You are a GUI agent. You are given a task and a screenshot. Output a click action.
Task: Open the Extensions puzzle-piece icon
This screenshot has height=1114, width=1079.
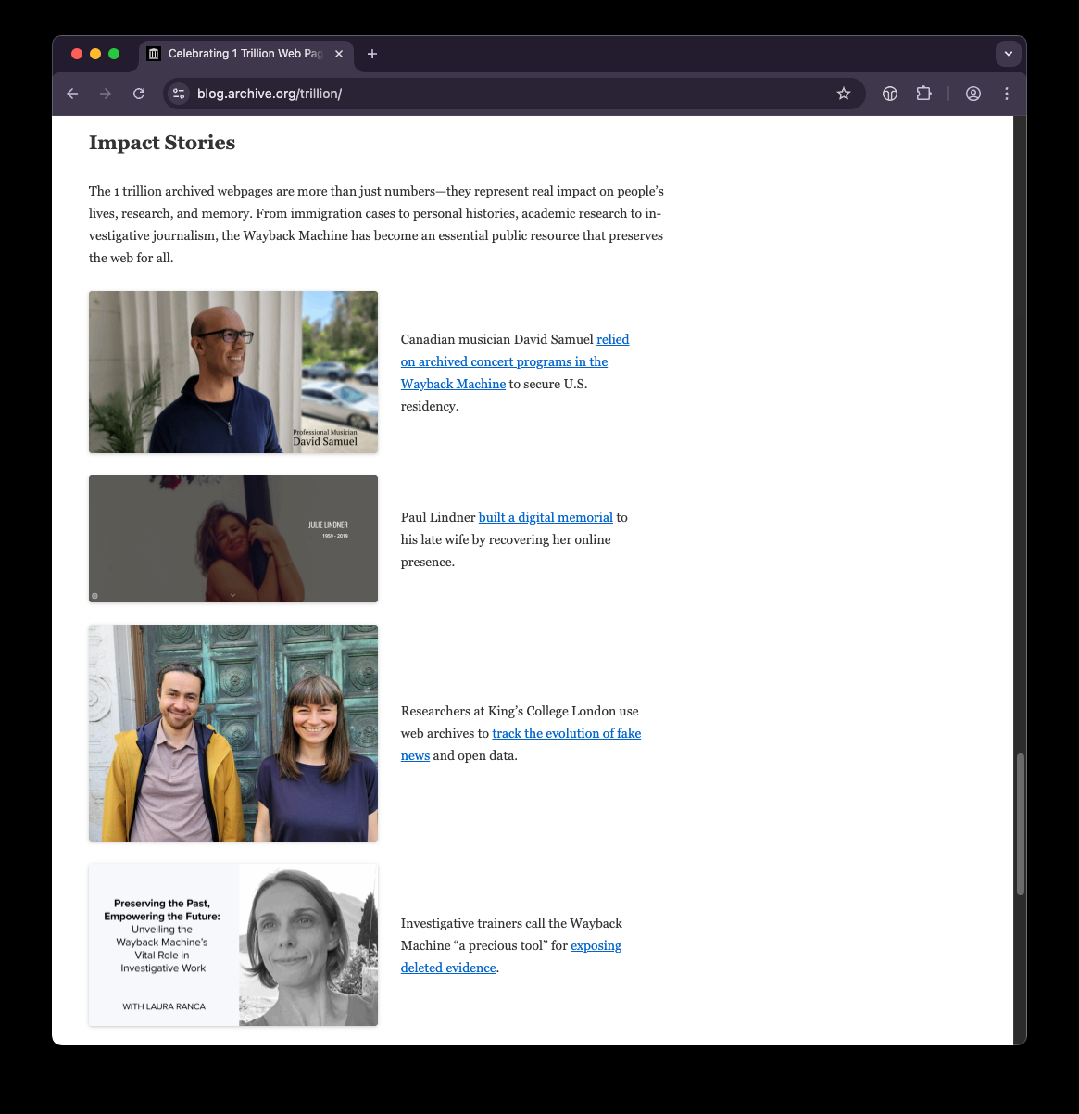[923, 94]
